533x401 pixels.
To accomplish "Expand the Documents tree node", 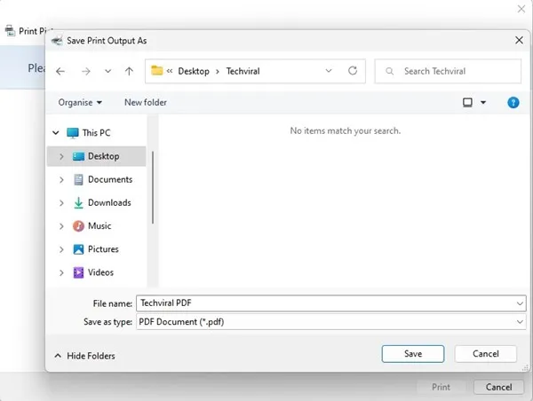I will (61, 179).
